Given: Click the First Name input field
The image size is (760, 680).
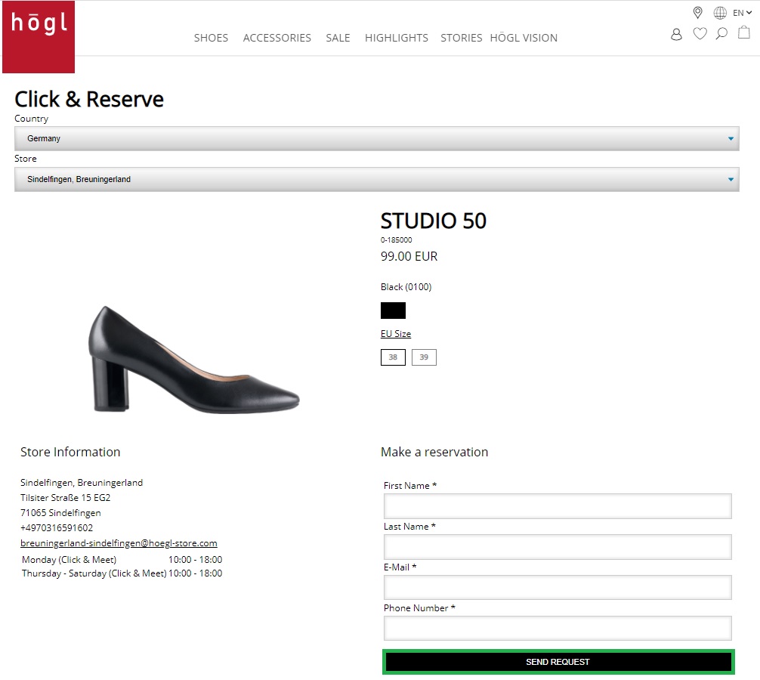Looking at the screenshot, I should coord(558,506).
